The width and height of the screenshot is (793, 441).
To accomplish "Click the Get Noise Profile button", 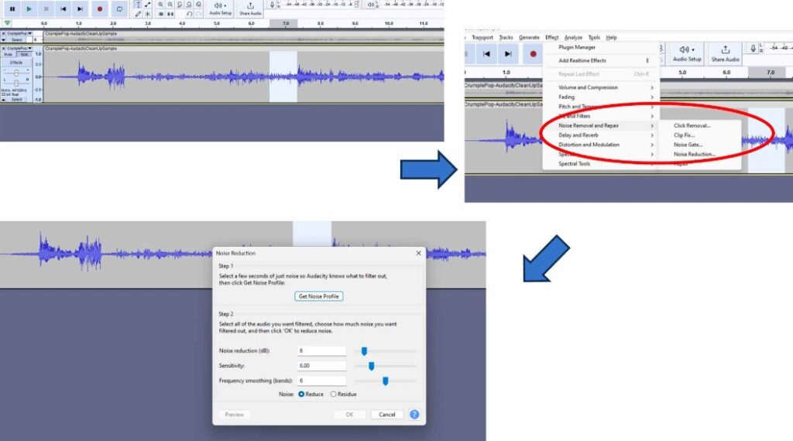I will [x=319, y=296].
